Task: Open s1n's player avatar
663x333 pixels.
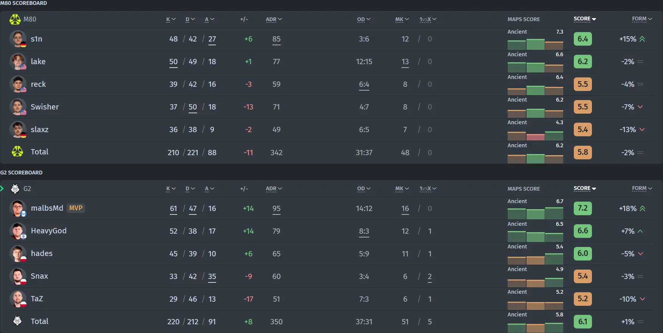Action: [x=18, y=39]
